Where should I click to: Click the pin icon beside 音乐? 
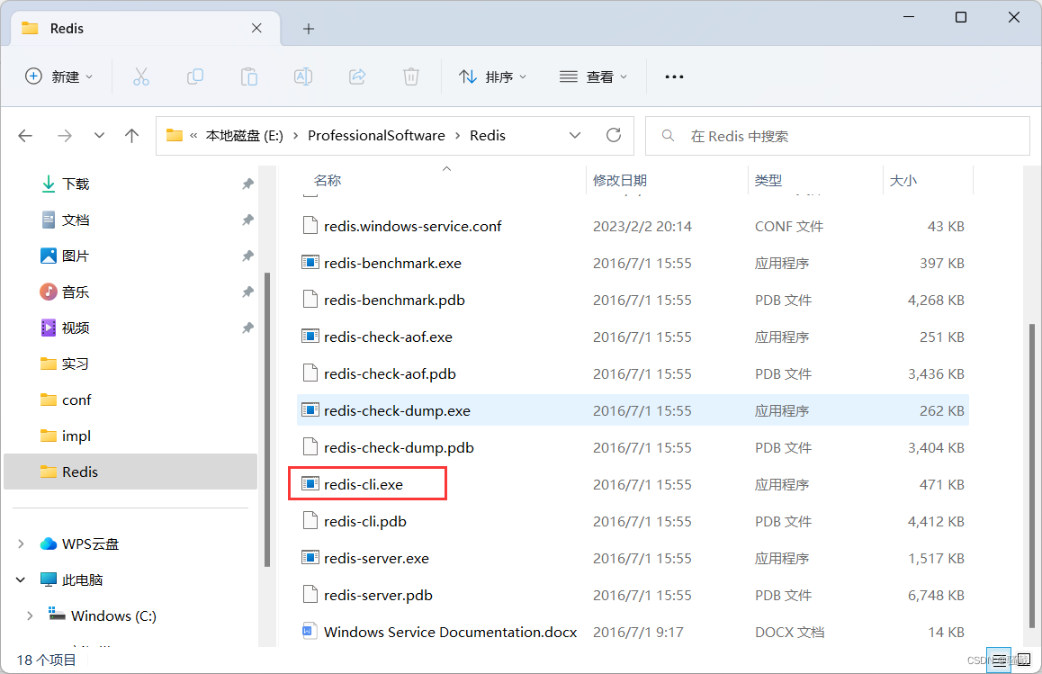247,292
